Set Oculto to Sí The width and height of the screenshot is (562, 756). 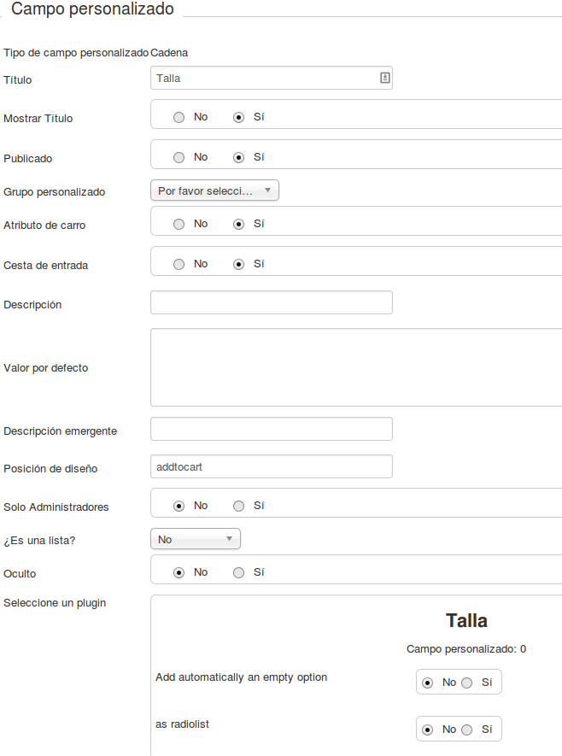(x=238, y=573)
